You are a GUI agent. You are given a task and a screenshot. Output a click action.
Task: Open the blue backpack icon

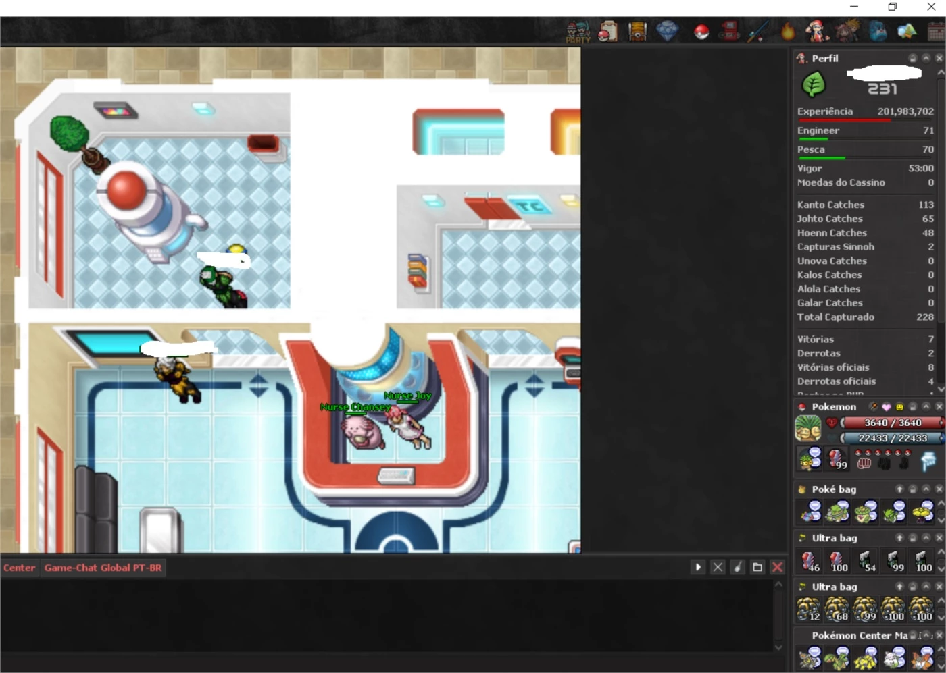pos(877,31)
